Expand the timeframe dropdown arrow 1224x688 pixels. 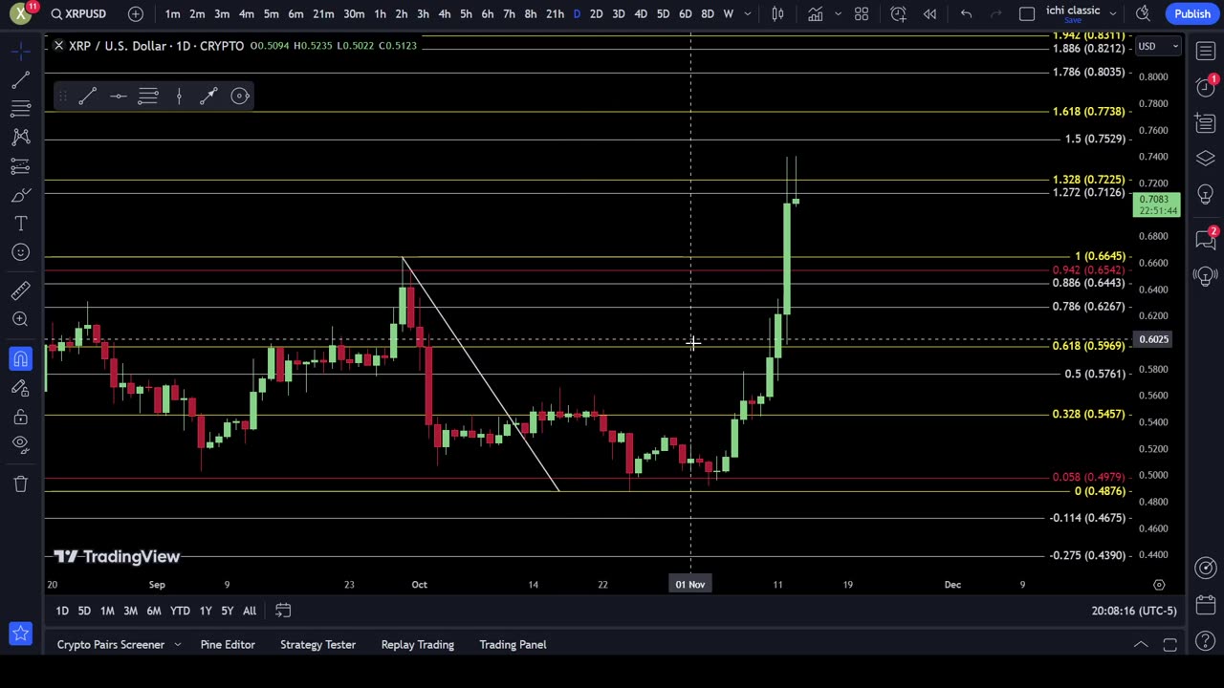[x=748, y=13]
